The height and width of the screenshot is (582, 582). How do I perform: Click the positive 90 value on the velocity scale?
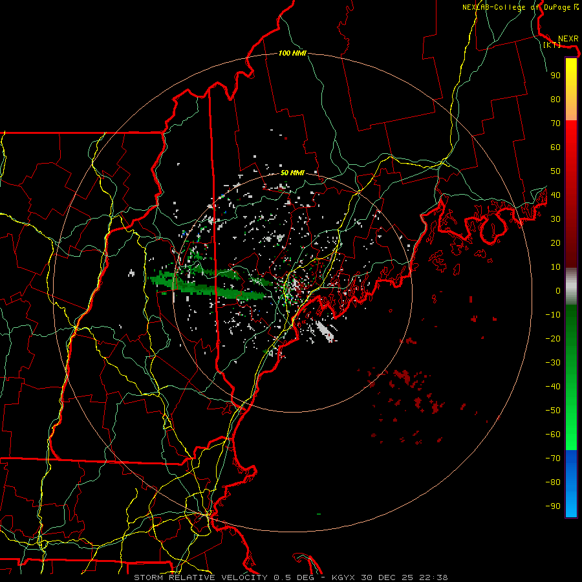click(555, 76)
